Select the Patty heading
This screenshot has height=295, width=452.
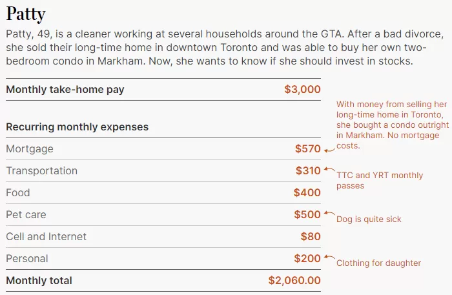pos(26,14)
